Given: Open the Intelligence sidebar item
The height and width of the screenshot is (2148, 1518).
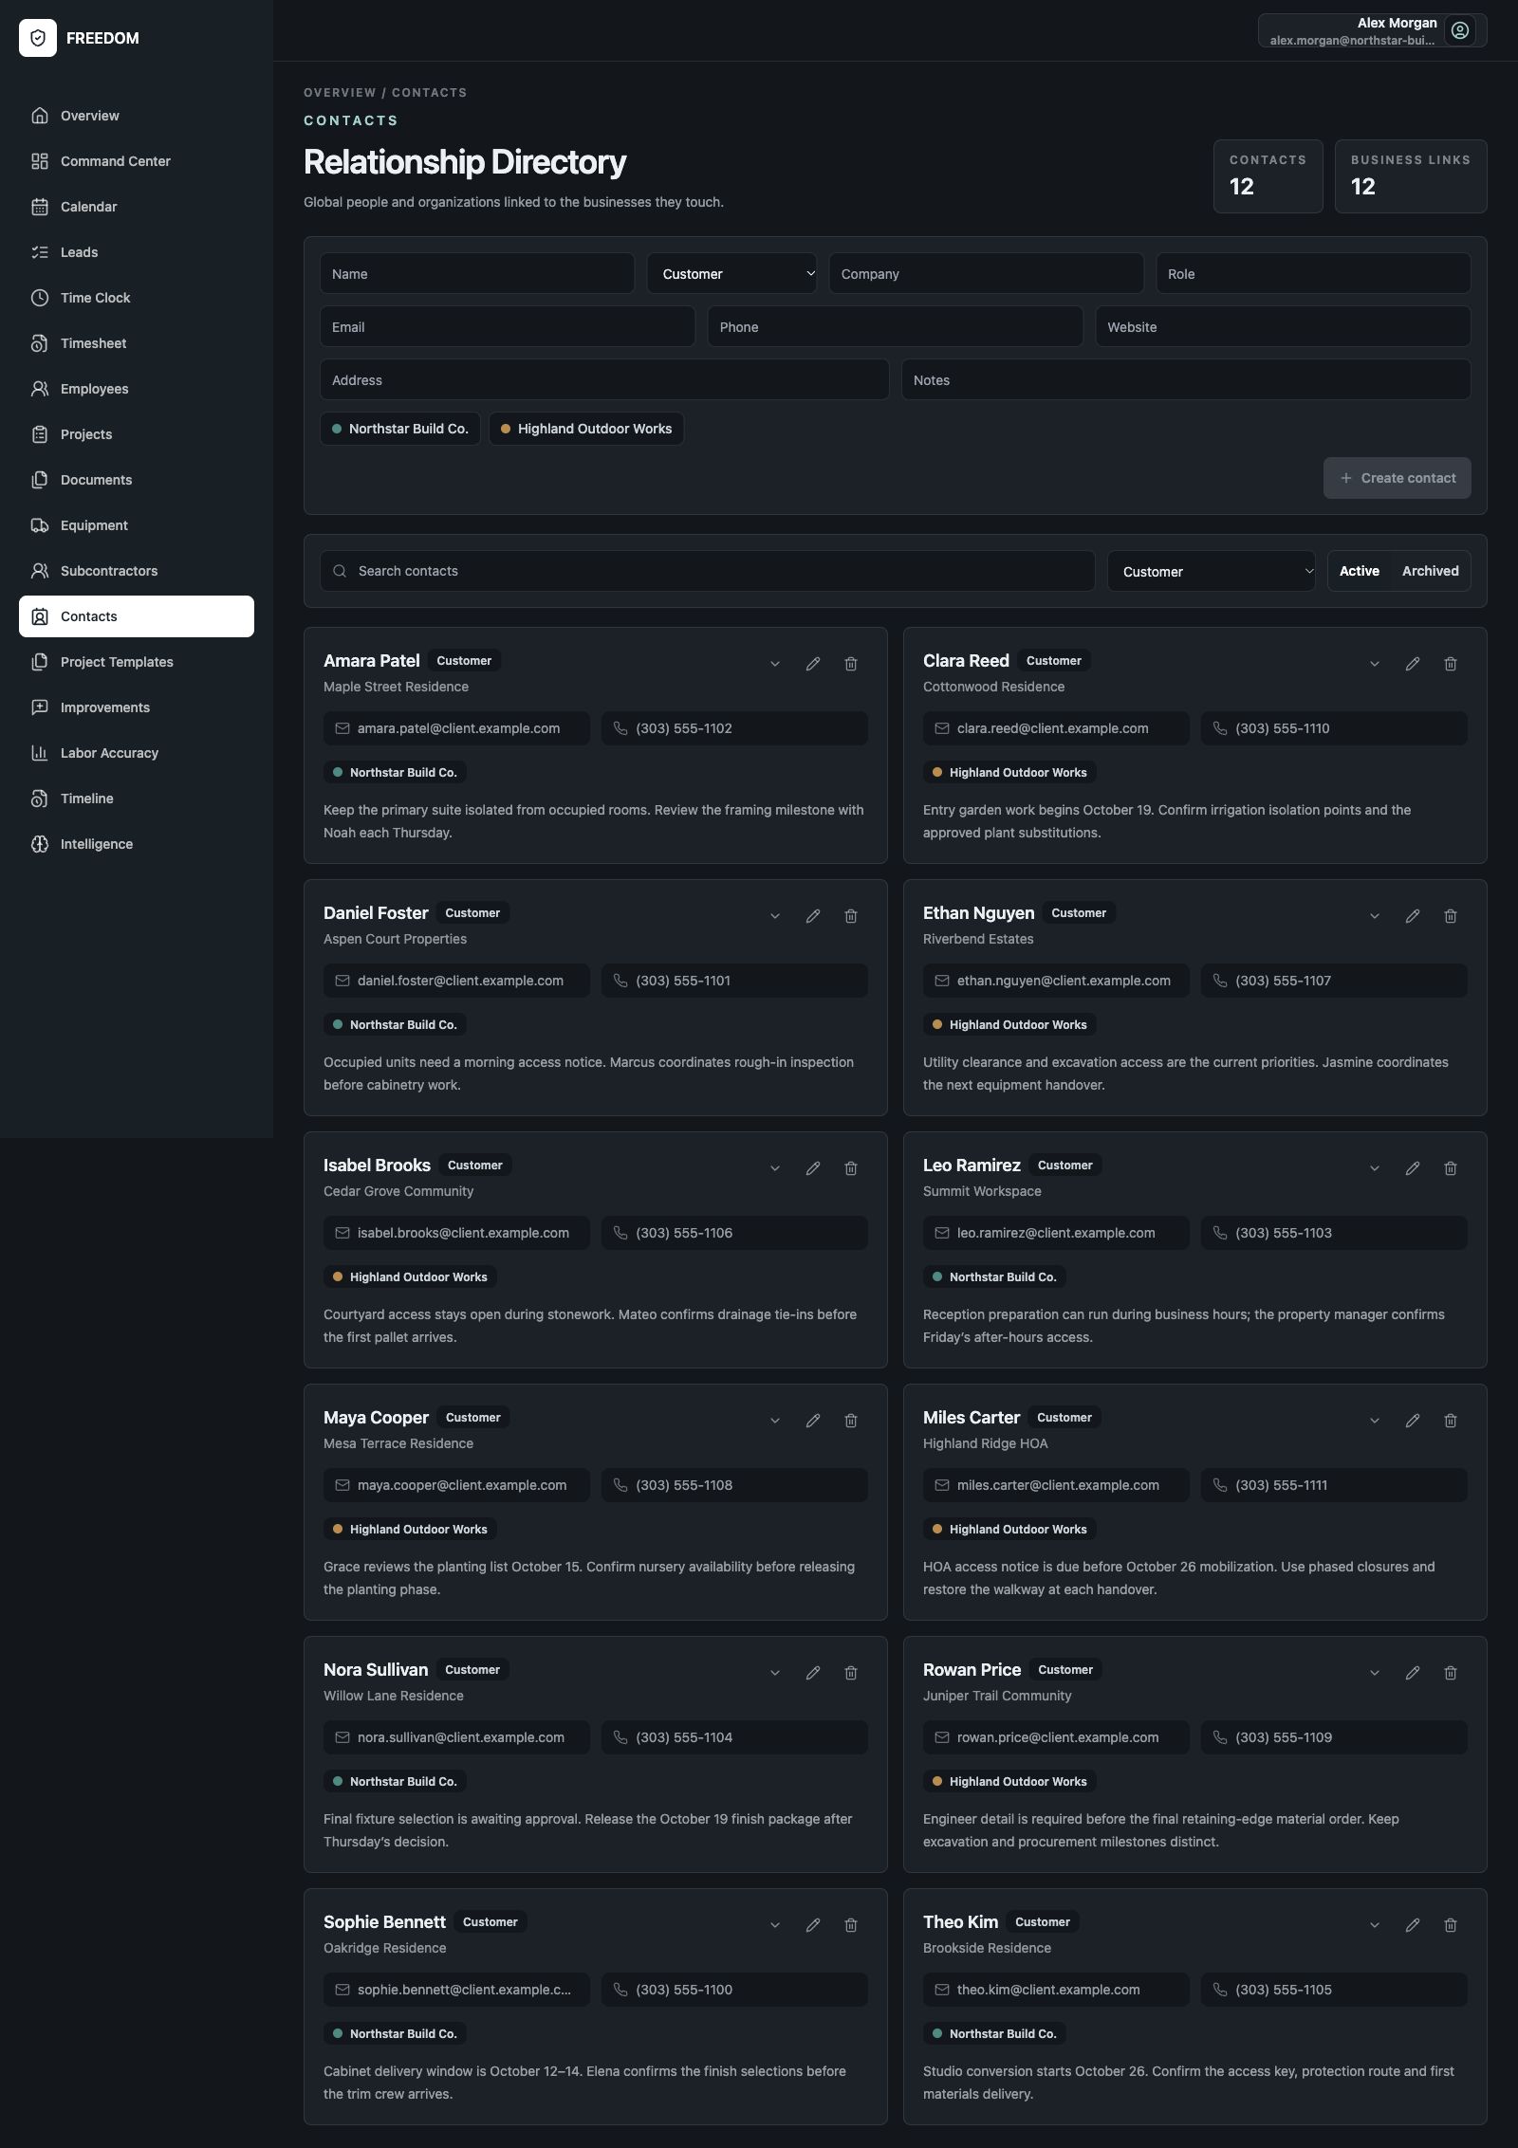Looking at the screenshot, I should click(137, 844).
